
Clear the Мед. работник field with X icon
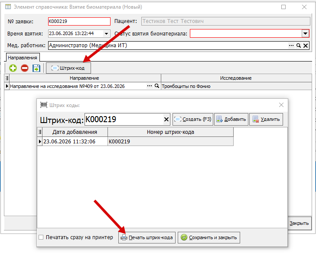(x=306, y=45)
